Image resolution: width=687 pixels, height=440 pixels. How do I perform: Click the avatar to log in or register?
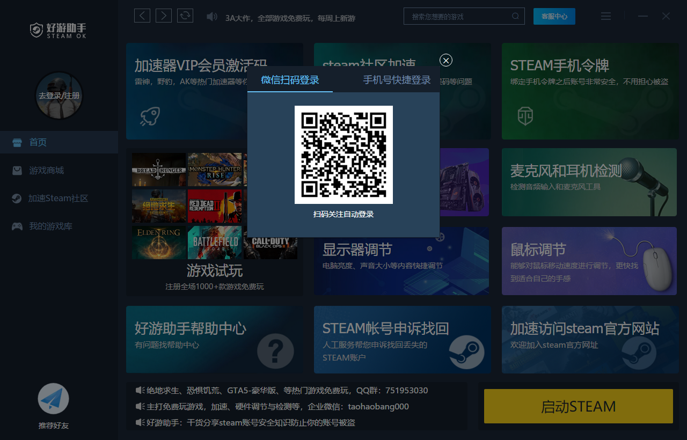[x=59, y=96]
